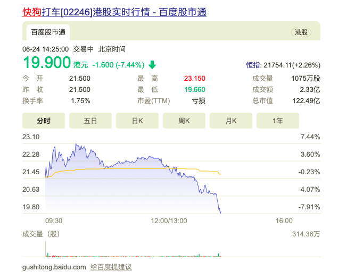Select the 百度股市通 tab
The width and height of the screenshot is (363, 280).
coord(48,32)
